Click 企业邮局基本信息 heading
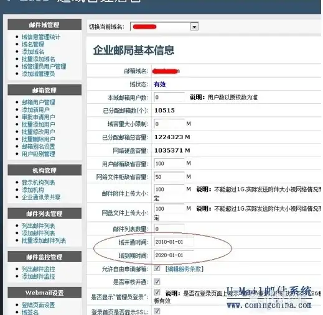 pyautogui.click(x=134, y=50)
